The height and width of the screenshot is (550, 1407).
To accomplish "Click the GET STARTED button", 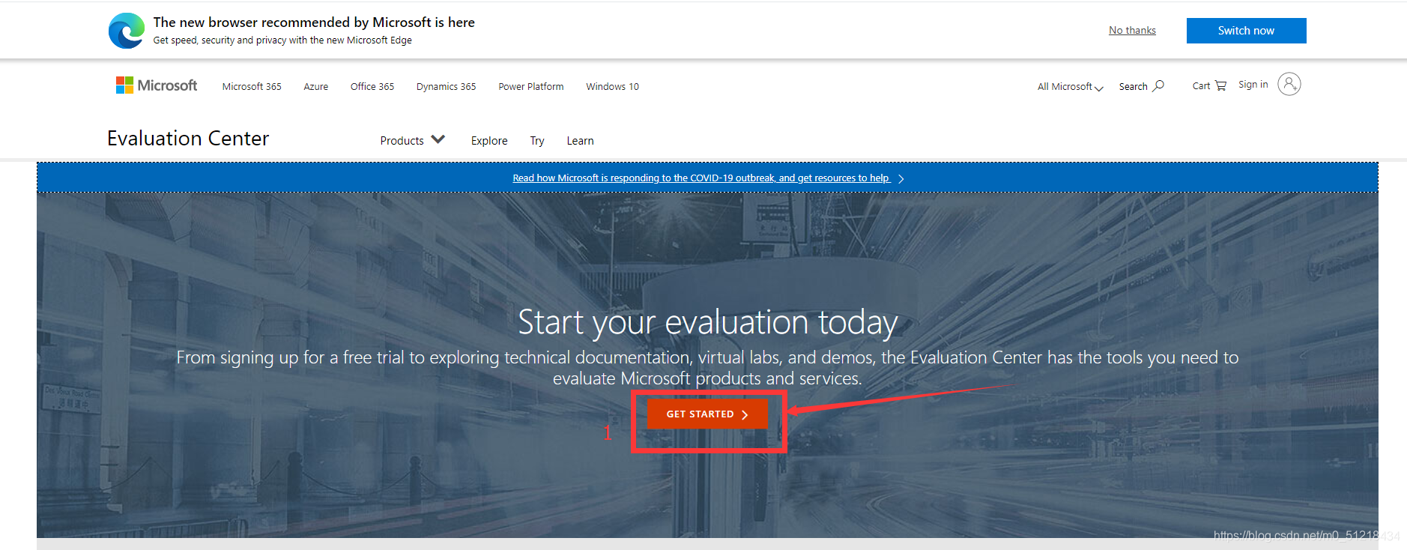I will click(x=707, y=414).
